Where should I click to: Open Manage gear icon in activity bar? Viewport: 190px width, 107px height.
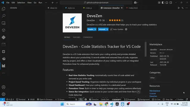4,94
